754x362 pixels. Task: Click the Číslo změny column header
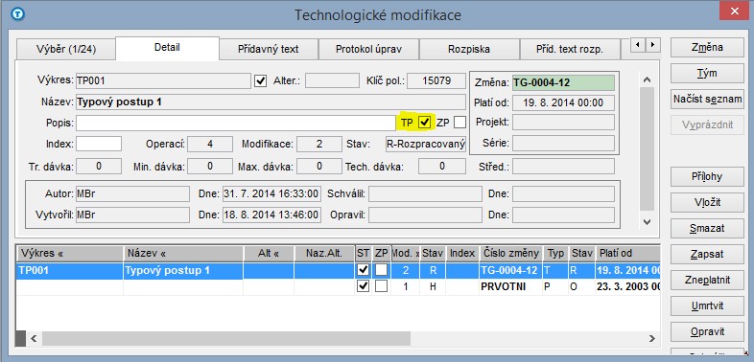click(511, 253)
